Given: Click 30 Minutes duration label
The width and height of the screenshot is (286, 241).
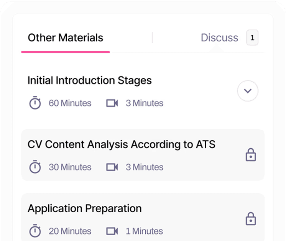Looking at the screenshot, I should 70,167.
